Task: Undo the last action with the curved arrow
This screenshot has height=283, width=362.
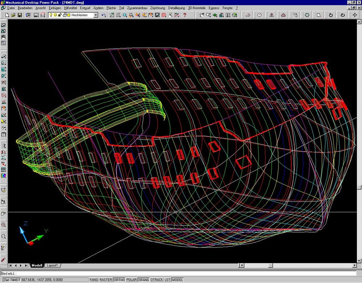Action: pyautogui.click(x=103, y=15)
